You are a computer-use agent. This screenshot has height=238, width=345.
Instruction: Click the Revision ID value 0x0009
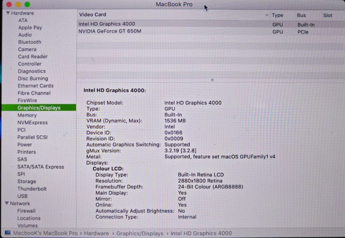click(174, 139)
